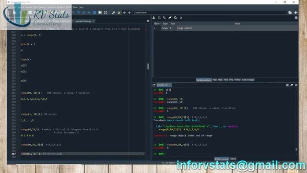Screen dimensions: 307x173
Task: Open the Help menu
Action: 81,7
